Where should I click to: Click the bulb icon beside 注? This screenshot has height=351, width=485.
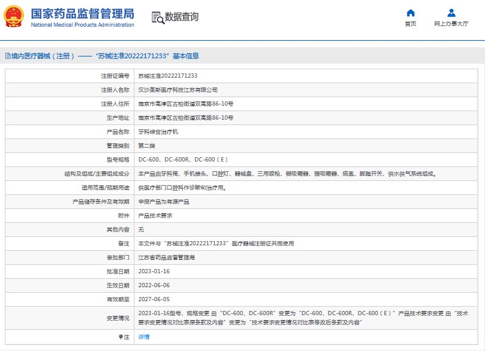(x=121, y=336)
